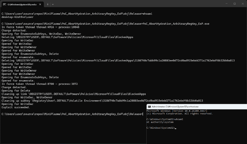Viewport: 247px width, 144px height.
Task: Click the 'whoami' command in conhost window
Action: (x=179, y=119)
